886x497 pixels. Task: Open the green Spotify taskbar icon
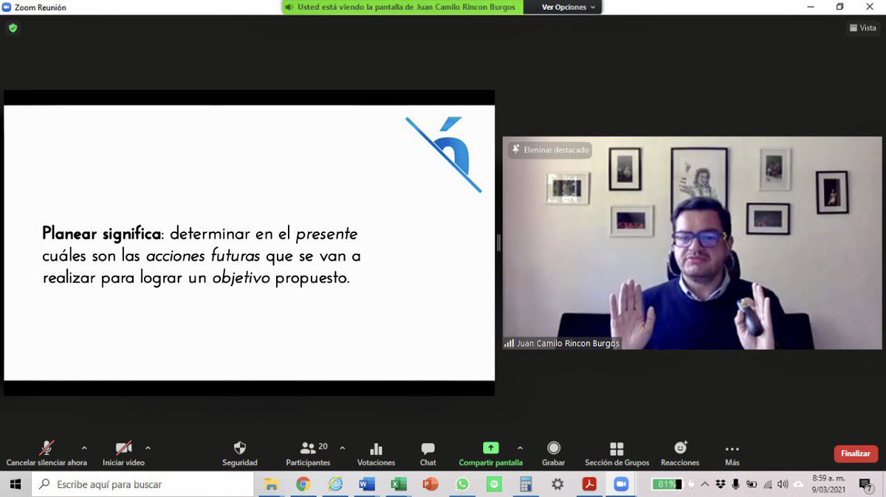coord(494,484)
